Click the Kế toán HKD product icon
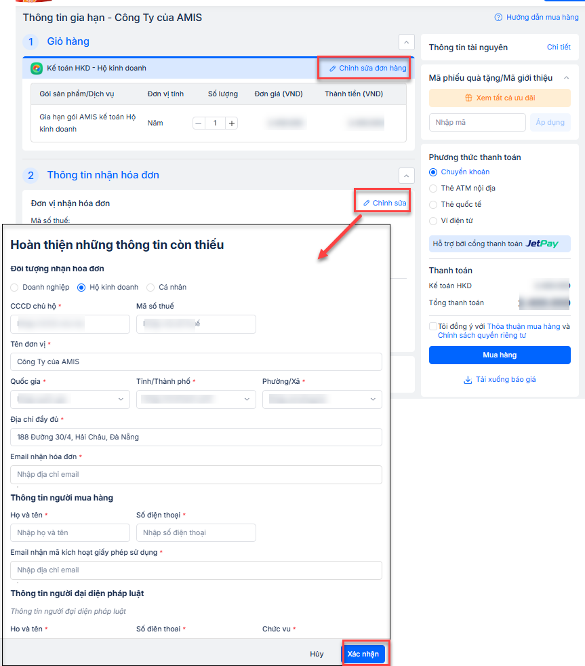 pos(37,68)
